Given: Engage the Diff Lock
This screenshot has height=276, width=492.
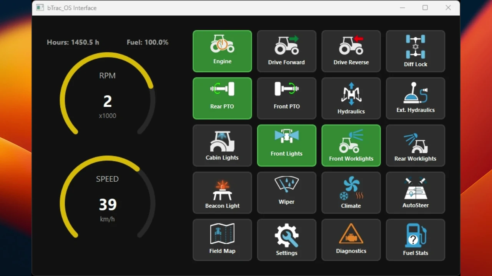Looking at the screenshot, I should (x=416, y=51).
